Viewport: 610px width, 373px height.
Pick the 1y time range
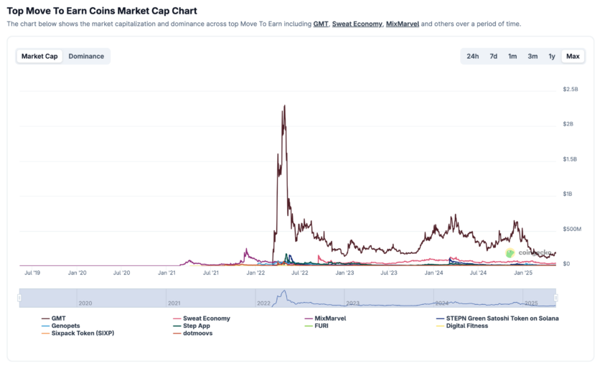pos(552,57)
